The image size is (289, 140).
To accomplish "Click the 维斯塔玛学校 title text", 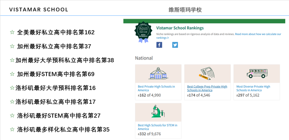I will click(x=185, y=10).
